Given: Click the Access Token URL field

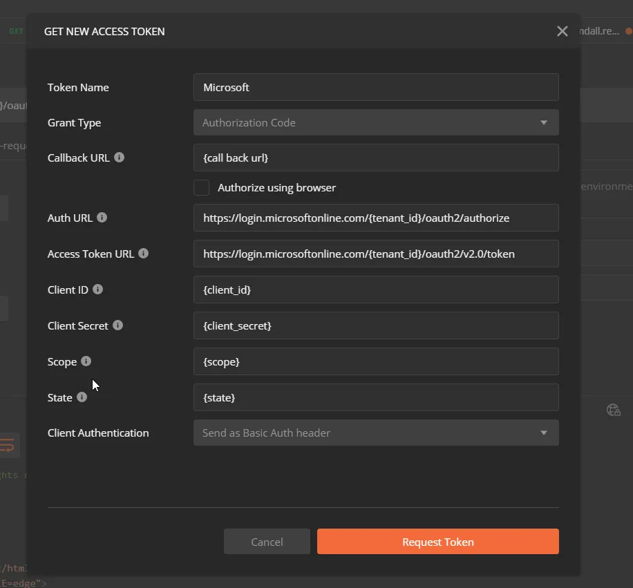Looking at the screenshot, I should 376,254.
